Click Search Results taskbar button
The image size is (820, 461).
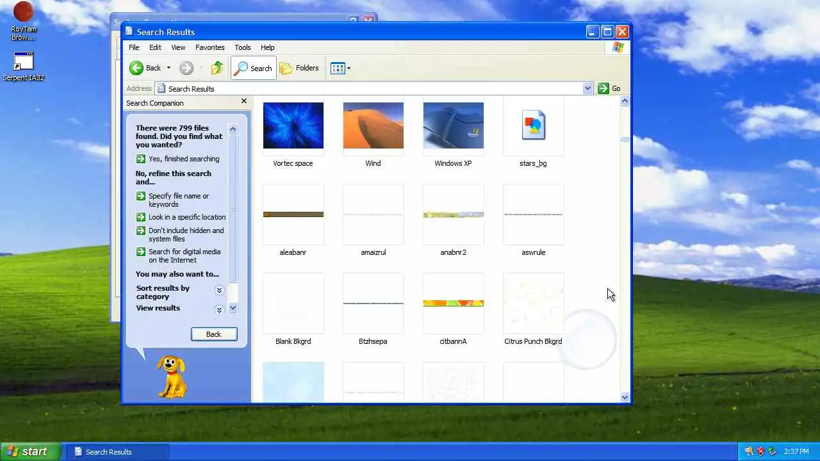pos(118,451)
